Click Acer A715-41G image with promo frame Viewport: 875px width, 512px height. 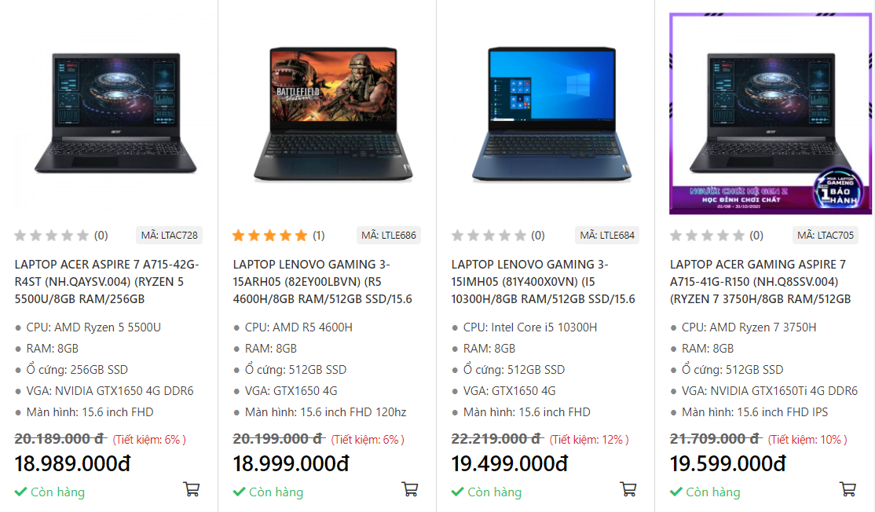[770, 114]
